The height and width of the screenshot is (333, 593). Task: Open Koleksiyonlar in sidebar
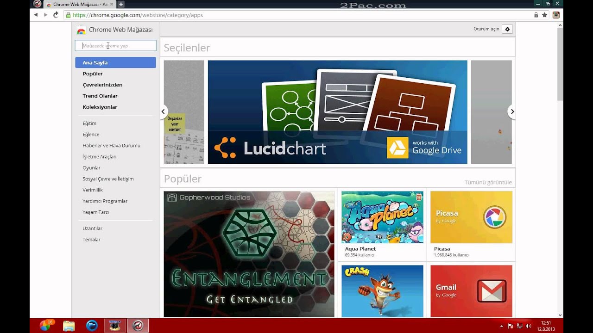100,107
